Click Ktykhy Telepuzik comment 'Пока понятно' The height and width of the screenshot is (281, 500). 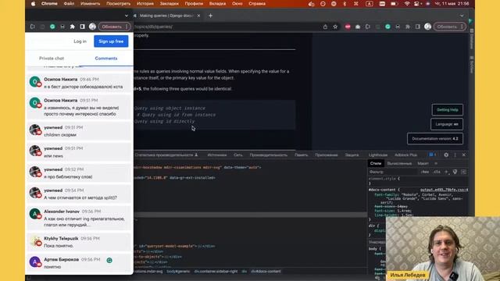pos(80,242)
